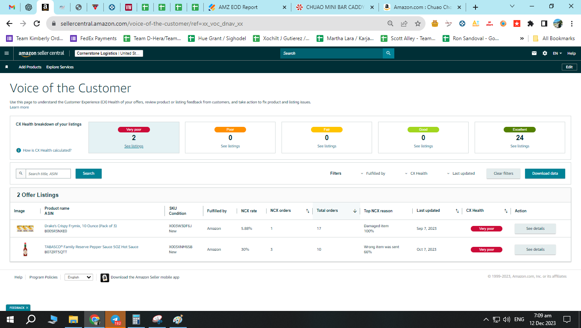Open File Explorer from the taskbar
The width and height of the screenshot is (581, 328).
pos(73,319)
